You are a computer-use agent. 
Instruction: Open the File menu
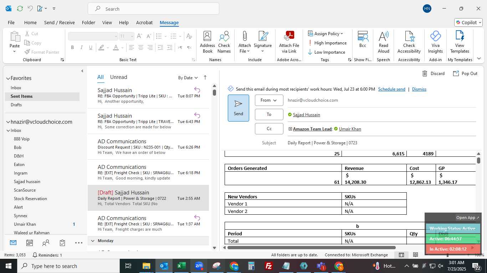pos(11,22)
